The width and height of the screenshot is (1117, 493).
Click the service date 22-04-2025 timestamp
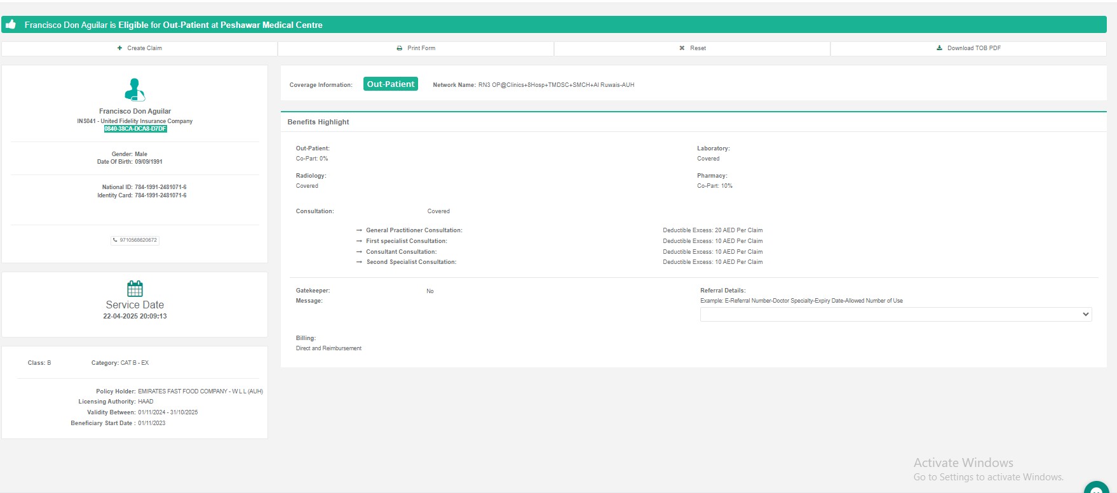135,316
